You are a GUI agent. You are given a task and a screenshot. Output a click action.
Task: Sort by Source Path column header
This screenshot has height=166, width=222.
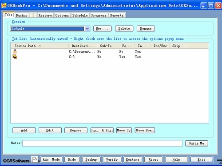40,46
